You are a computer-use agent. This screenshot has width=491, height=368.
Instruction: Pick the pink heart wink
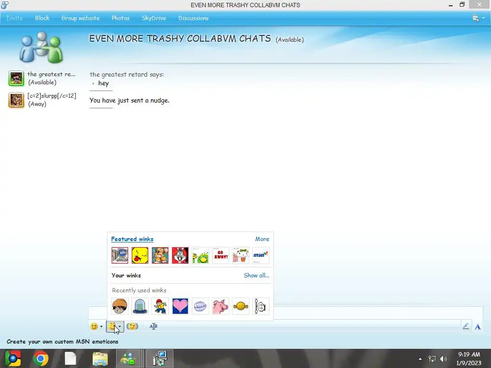pyautogui.click(x=180, y=306)
